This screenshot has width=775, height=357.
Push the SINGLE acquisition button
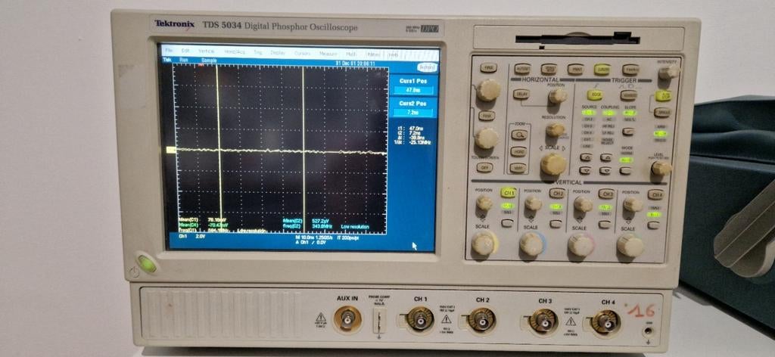tap(662, 113)
